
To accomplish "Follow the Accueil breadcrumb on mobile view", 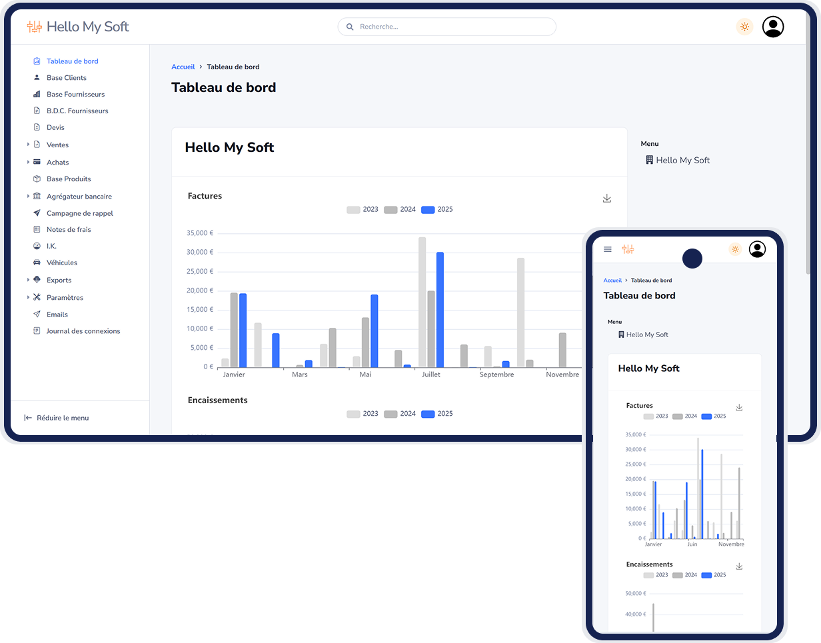I will tap(612, 281).
